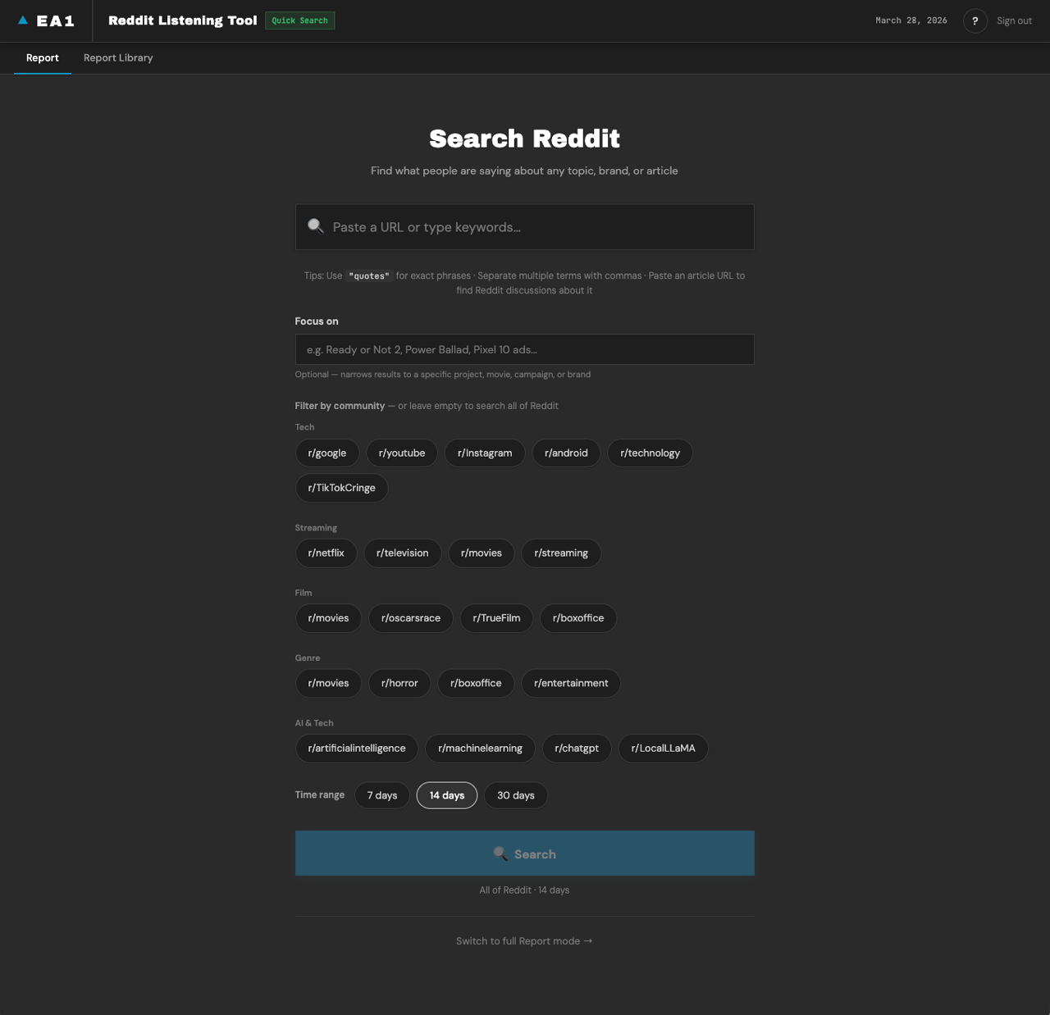
Task: Toggle the r/TikTokCringe filter chip
Action: [342, 488]
